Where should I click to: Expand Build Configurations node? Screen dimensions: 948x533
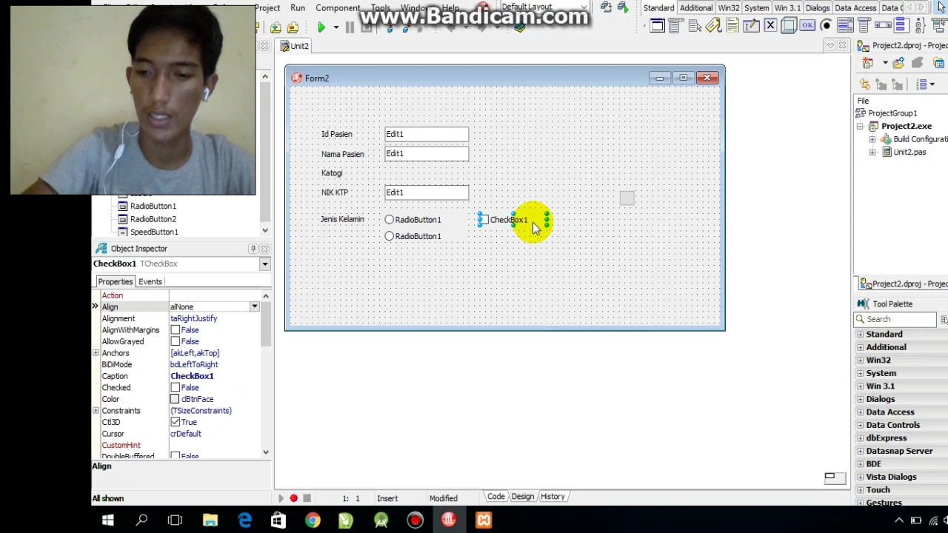[872, 139]
